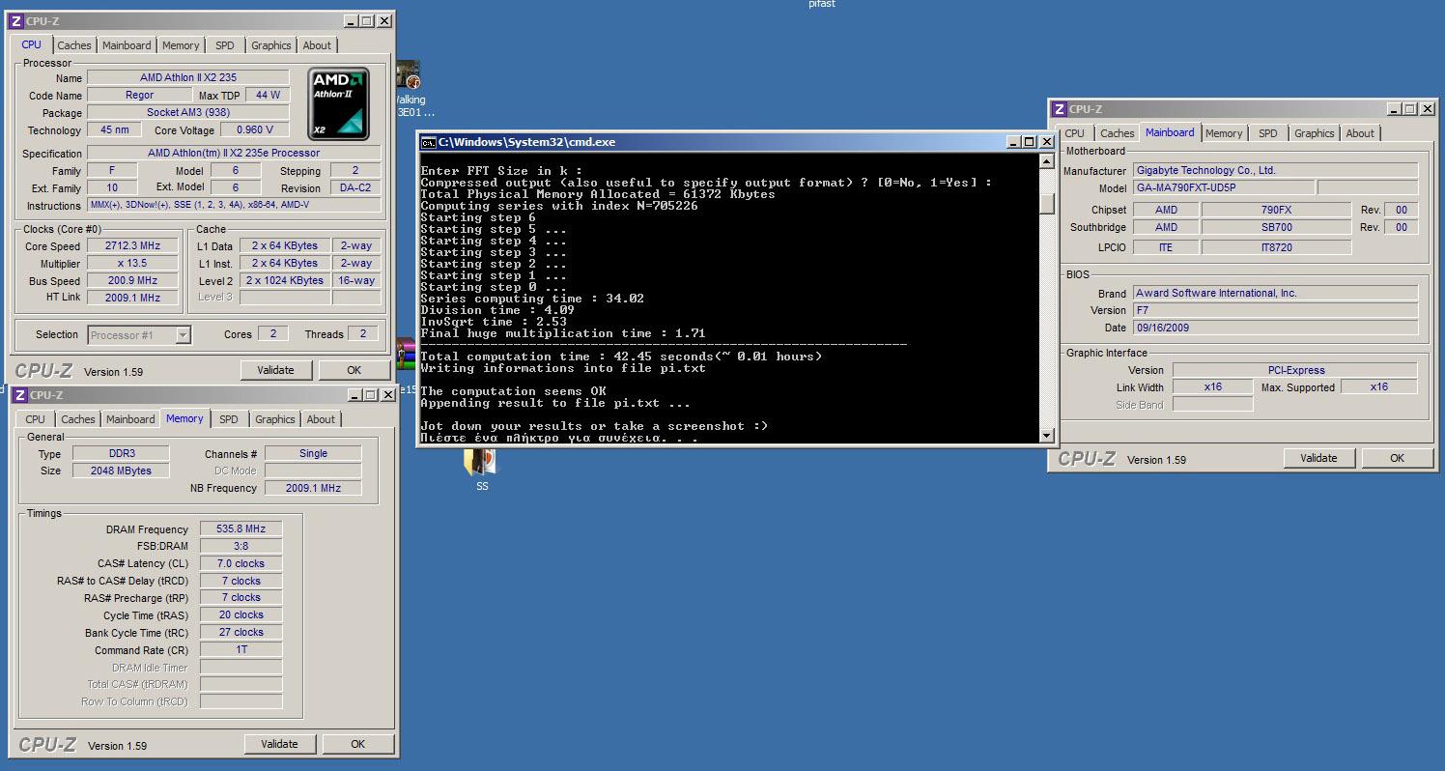Click the memory Type field DDR3
Screen dimensions: 1445x771
tap(119, 453)
